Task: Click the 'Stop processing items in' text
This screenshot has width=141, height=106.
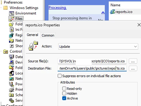Action: point(72,18)
